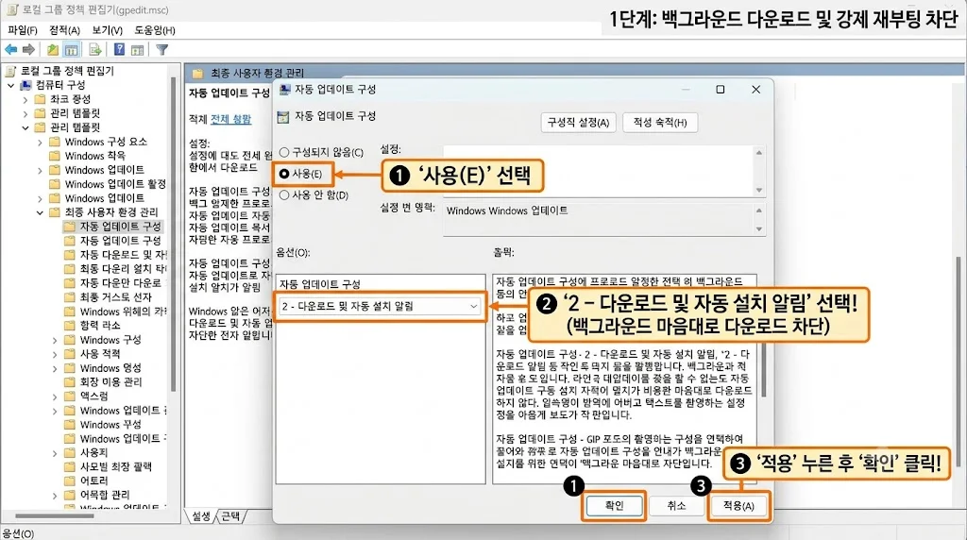Click the 취소 button
The height and width of the screenshot is (540, 967).
pos(676,505)
